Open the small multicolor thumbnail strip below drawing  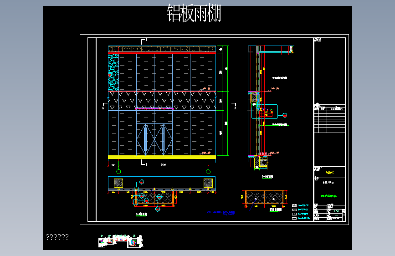[x=121, y=241]
